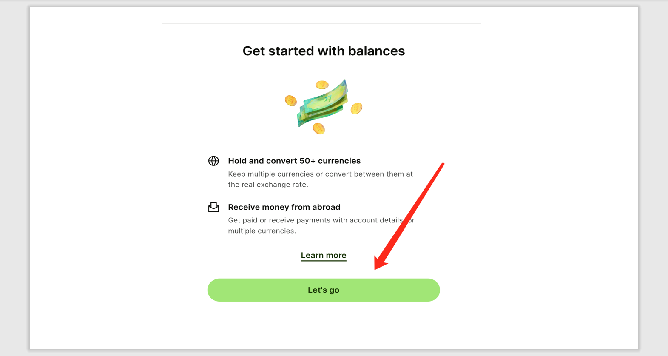Open the Learn more link
This screenshot has height=356, width=668.
pyautogui.click(x=324, y=255)
